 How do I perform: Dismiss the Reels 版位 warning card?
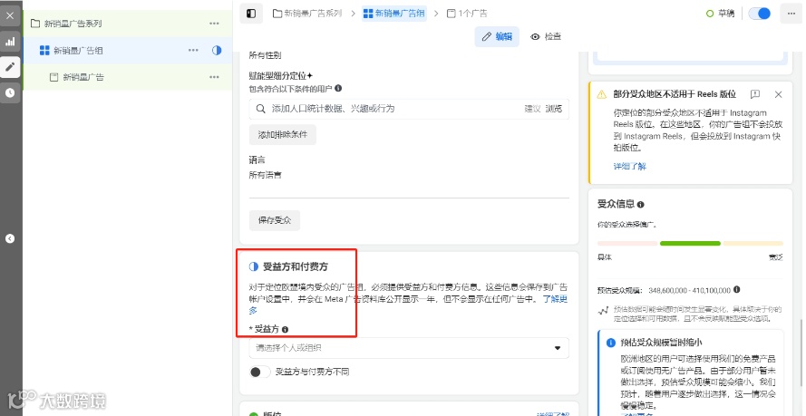[778, 94]
